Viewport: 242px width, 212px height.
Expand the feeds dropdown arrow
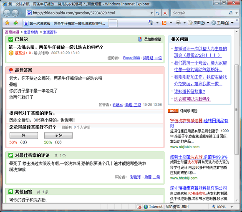click(x=171, y=23)
